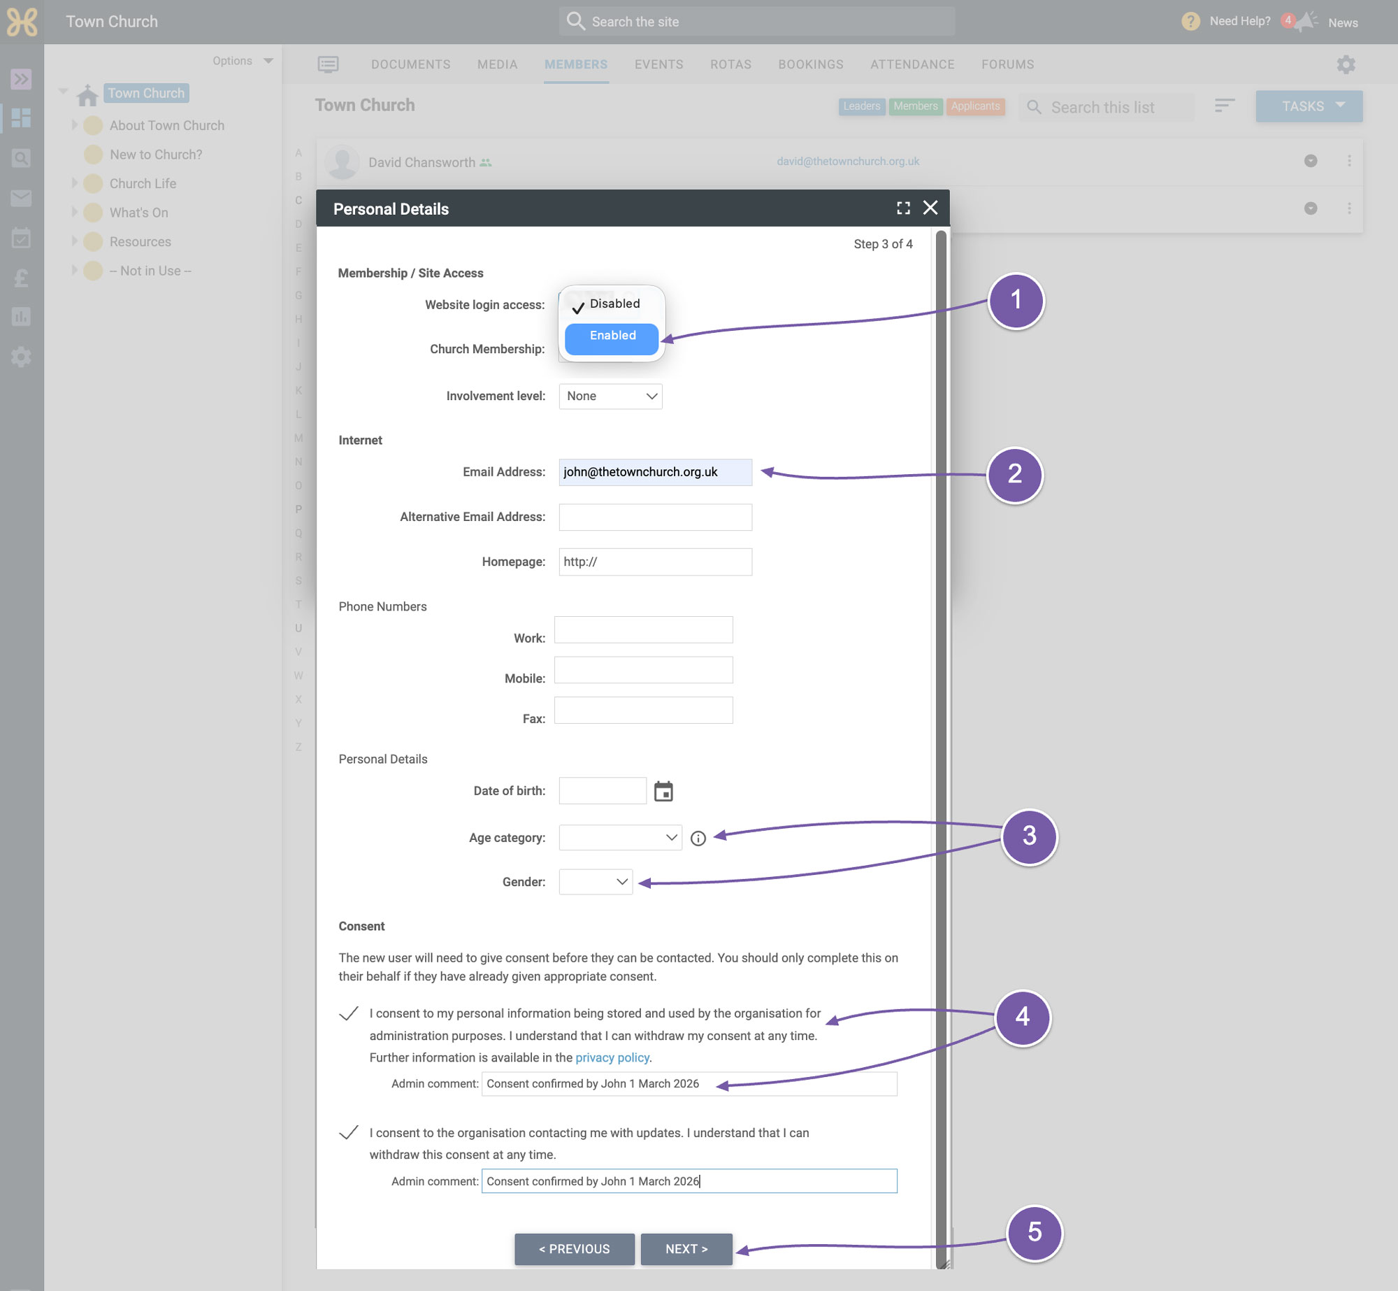Open the TASKS dropdown button
This screenshot has height=1291, width=1398.
pos(1309,106)
